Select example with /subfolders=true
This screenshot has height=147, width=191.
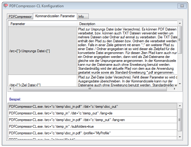point(92,126)
